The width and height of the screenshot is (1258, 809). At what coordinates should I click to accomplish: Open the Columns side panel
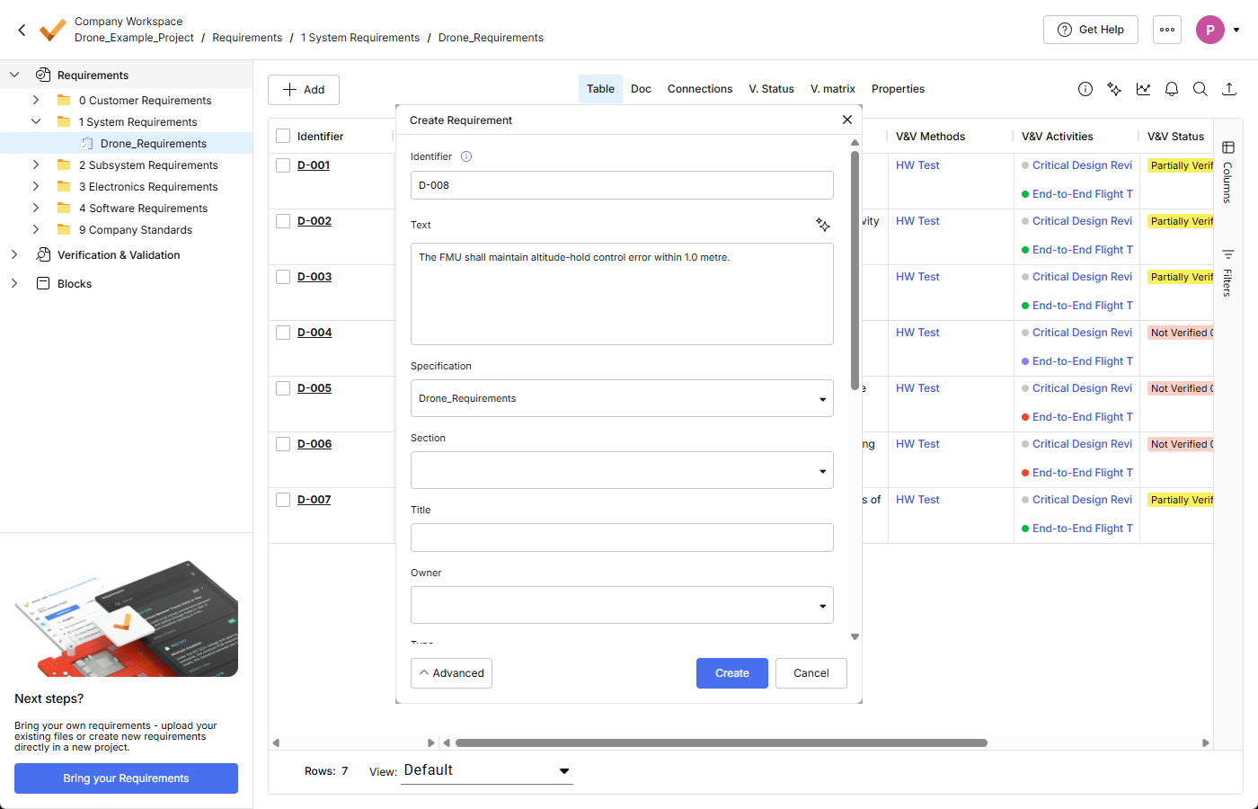pos(1227,172)
